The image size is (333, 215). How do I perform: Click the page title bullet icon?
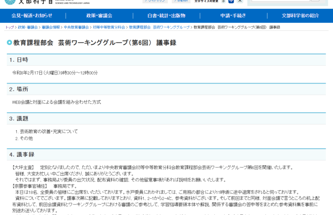(x=9, y=43)
